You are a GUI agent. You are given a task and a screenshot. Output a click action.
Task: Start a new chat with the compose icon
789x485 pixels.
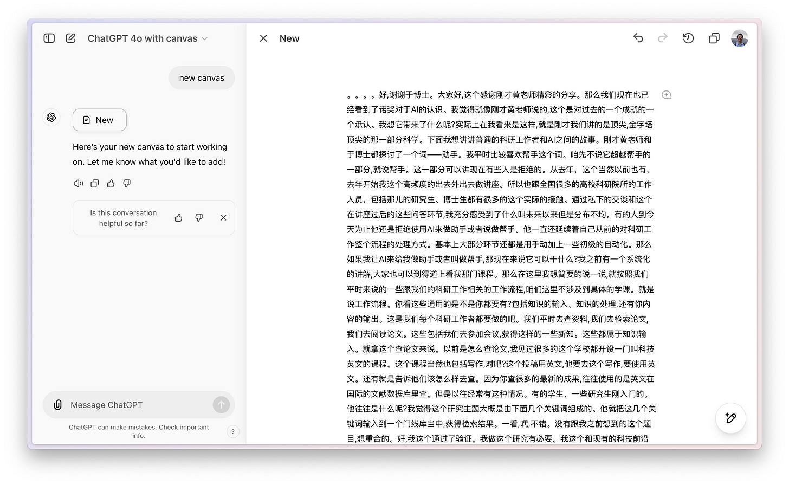(x=70, y=38)
